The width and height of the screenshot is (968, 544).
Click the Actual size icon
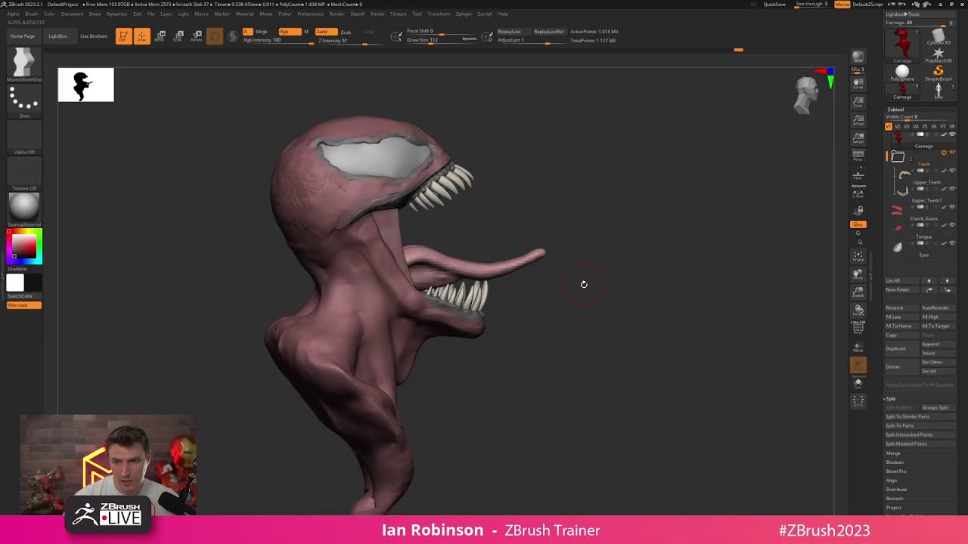[858, 120]
